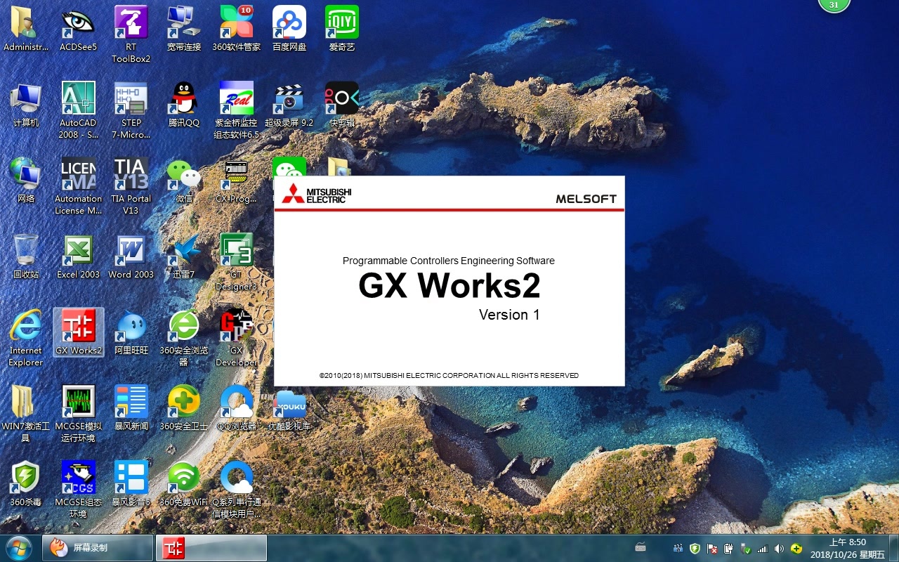Click the screen recorder camera tray icon
This screenshot has width=899, height=562.
[678, 548]
